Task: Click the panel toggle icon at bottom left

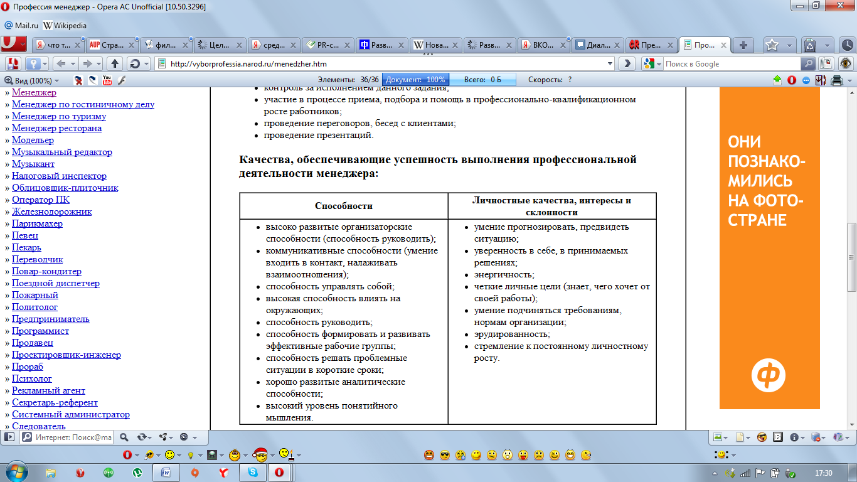Action: pos(9,437)
